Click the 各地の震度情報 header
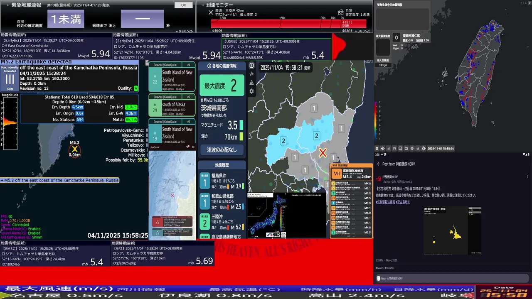This screenshot has width=532, height=299. click(x=222, y=66)
